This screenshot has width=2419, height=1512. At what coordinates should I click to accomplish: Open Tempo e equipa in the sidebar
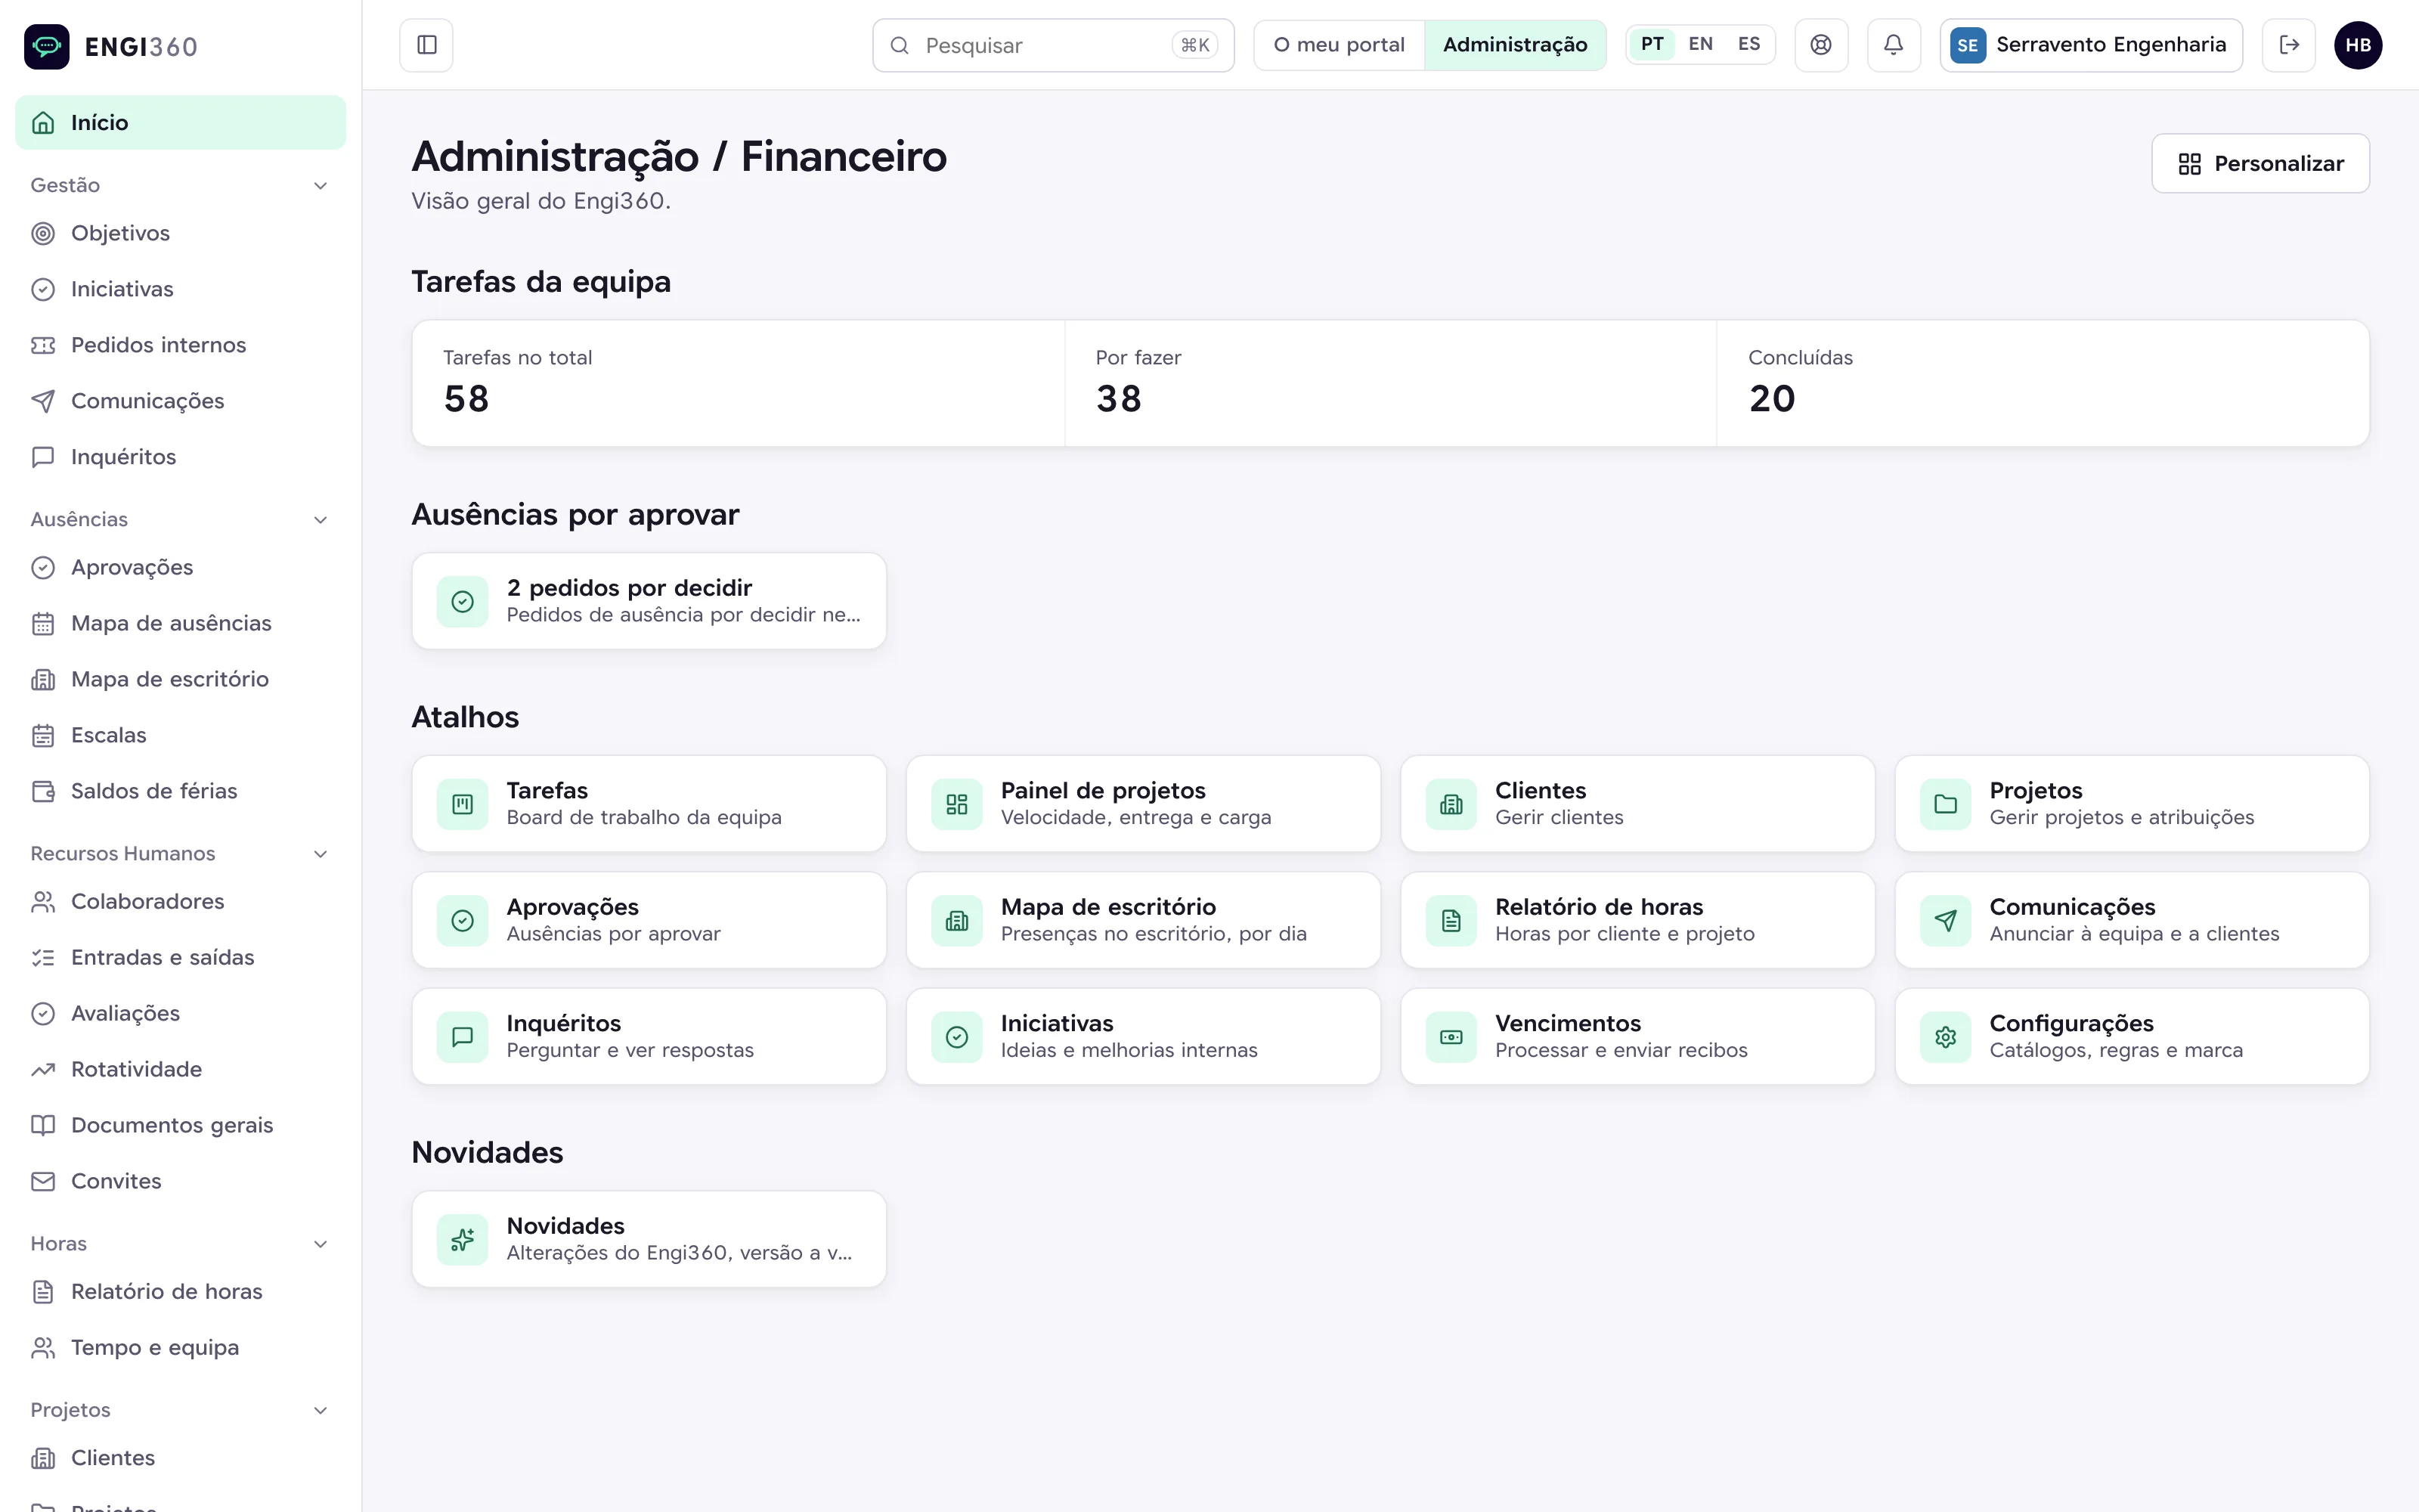point(180,1347)
